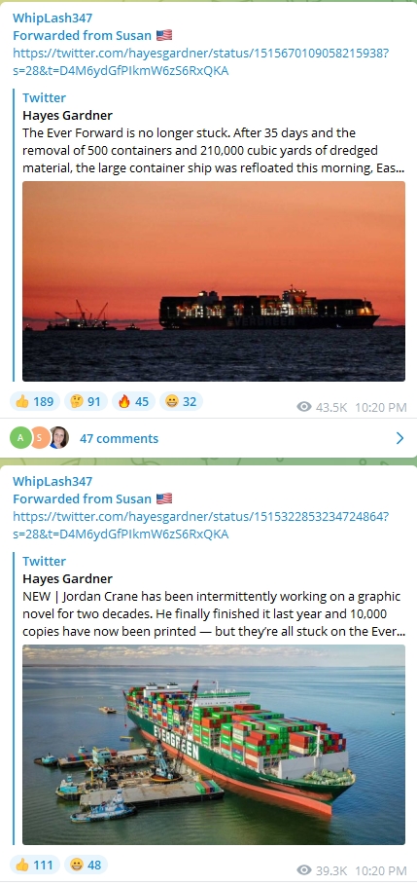This screenshot has height=885, width=417.
Task: Open the first hayesgardner Twitter status link
Action: tap(201, 62)
